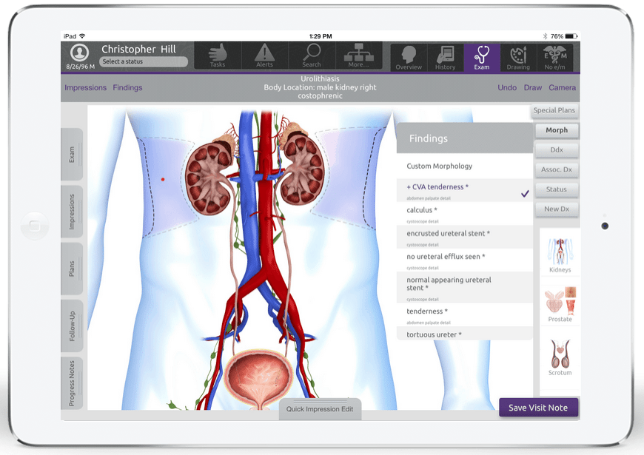Open the Impressions side tab
This screenshot has height=455, width=644.
coord(73,212)
